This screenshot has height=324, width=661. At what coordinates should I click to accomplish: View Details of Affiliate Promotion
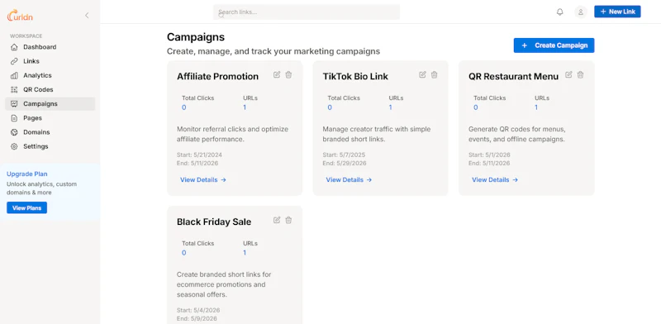pos(203,179)
